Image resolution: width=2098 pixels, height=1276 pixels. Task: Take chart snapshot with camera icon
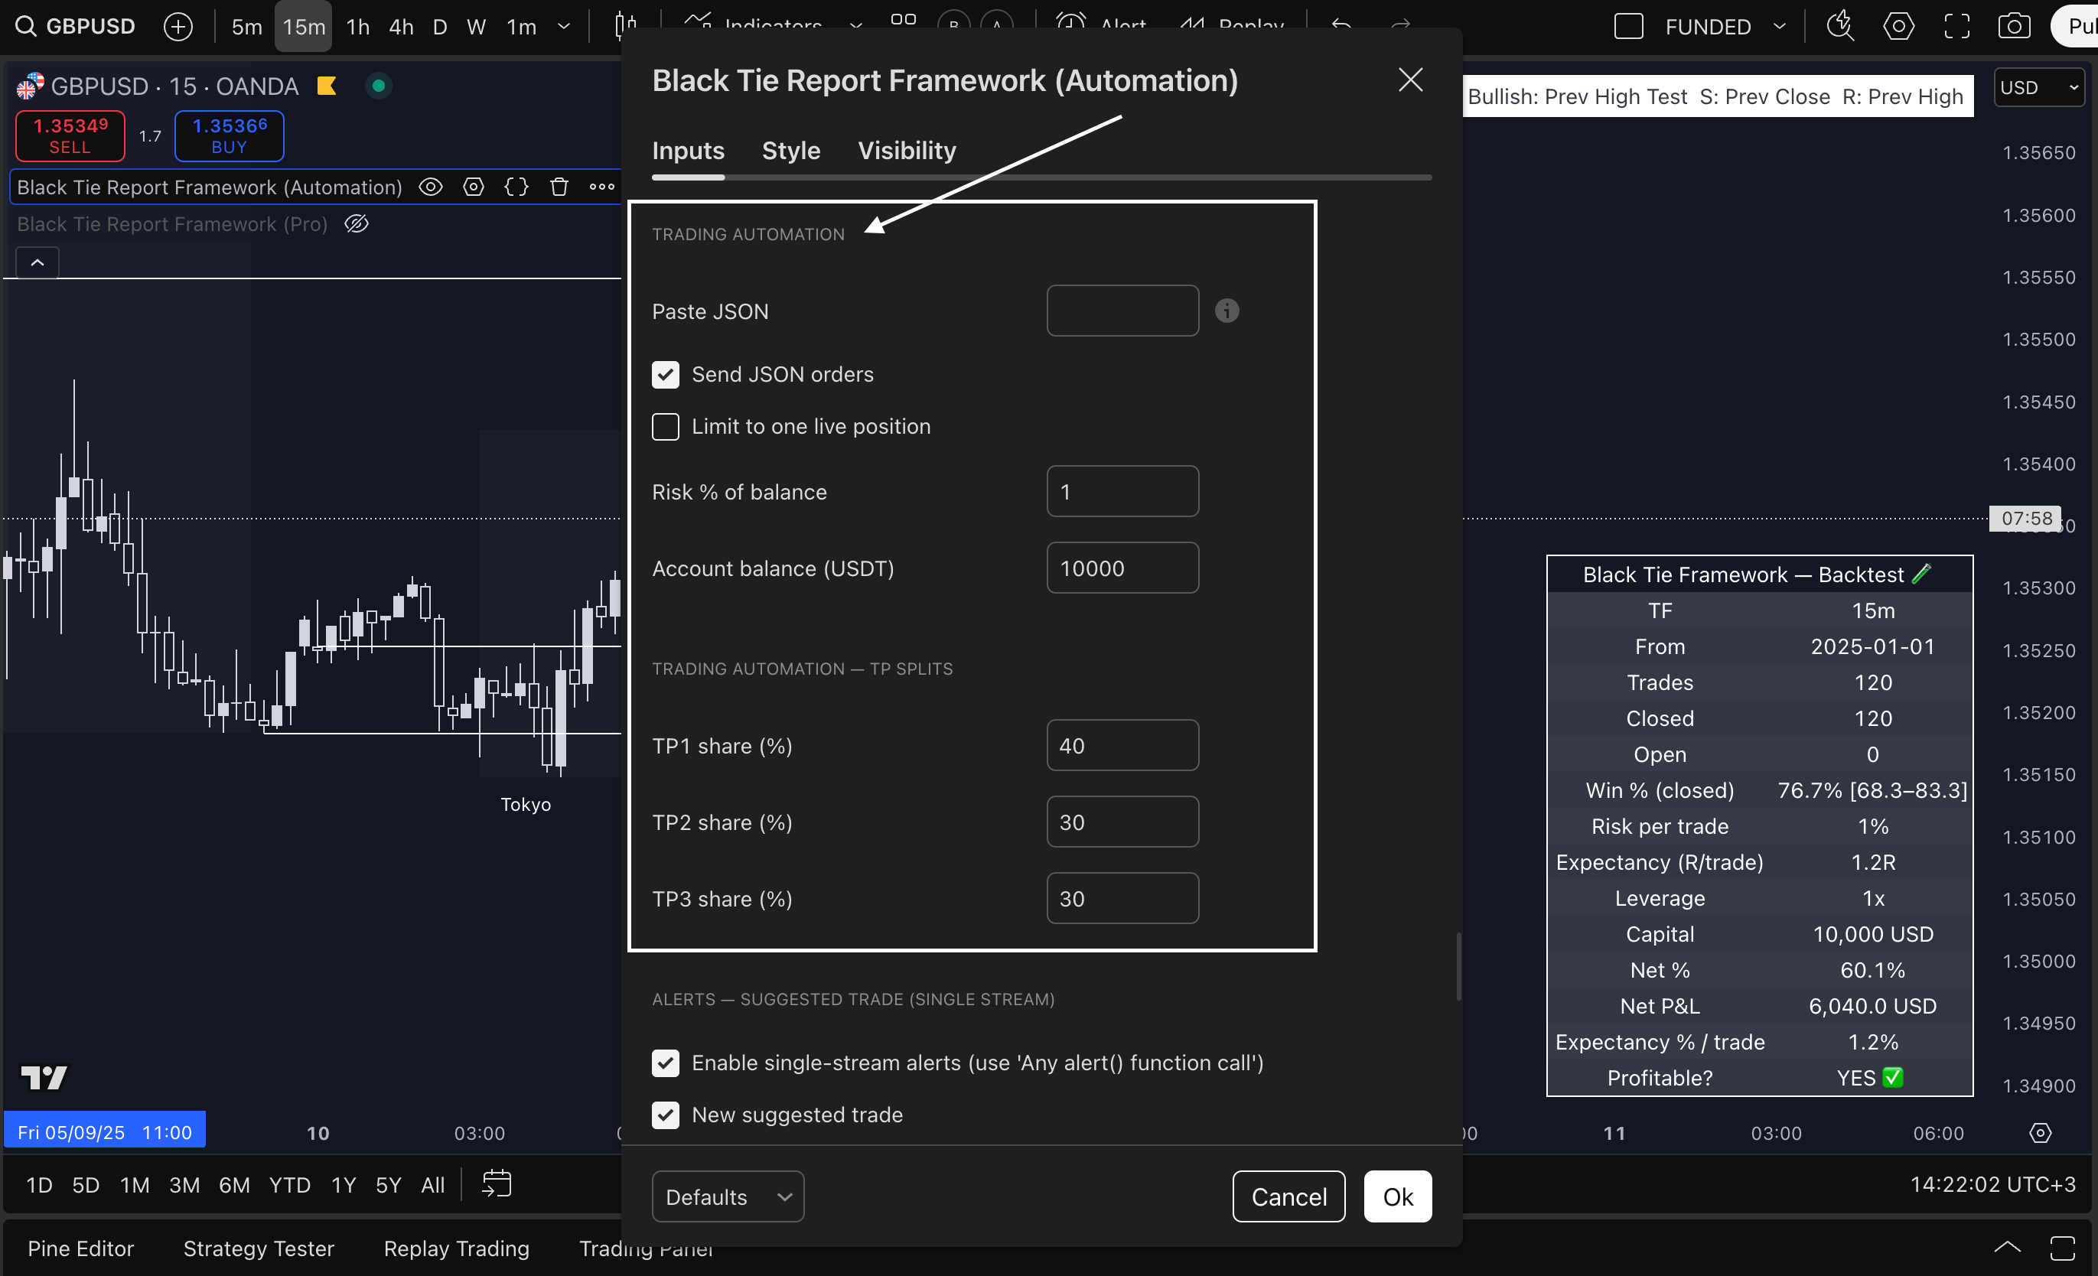pyautogui.click(x=2014, y=26)
